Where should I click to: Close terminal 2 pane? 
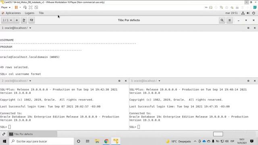coord(126,81)
